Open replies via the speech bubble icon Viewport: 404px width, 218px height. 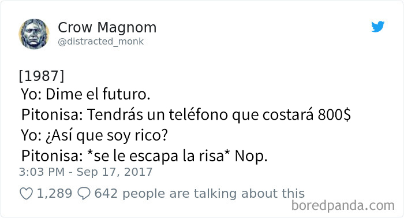pyautogui.click(x=84, y=194)
